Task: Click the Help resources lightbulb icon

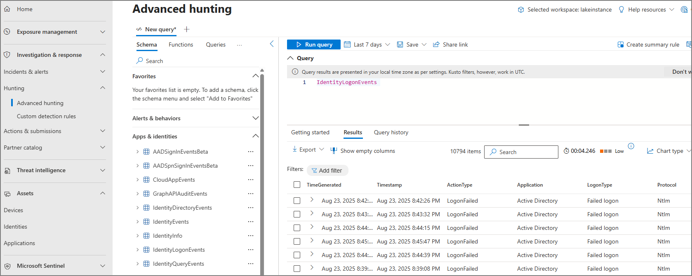Action: (x=621, y=9)
